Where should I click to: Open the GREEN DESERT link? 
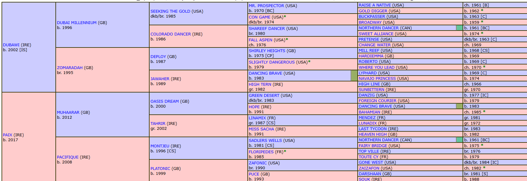[x=264, y=96]
